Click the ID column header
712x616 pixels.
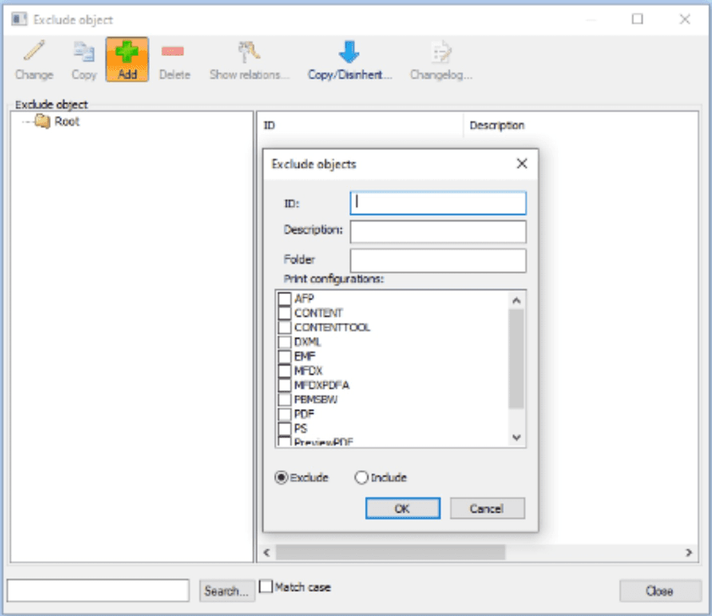coord(271,124)
